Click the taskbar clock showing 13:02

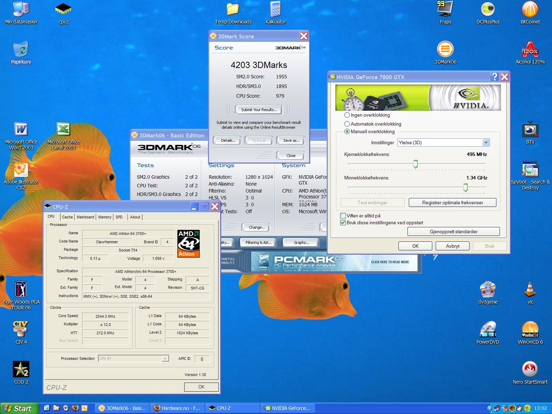click(540, 408)
